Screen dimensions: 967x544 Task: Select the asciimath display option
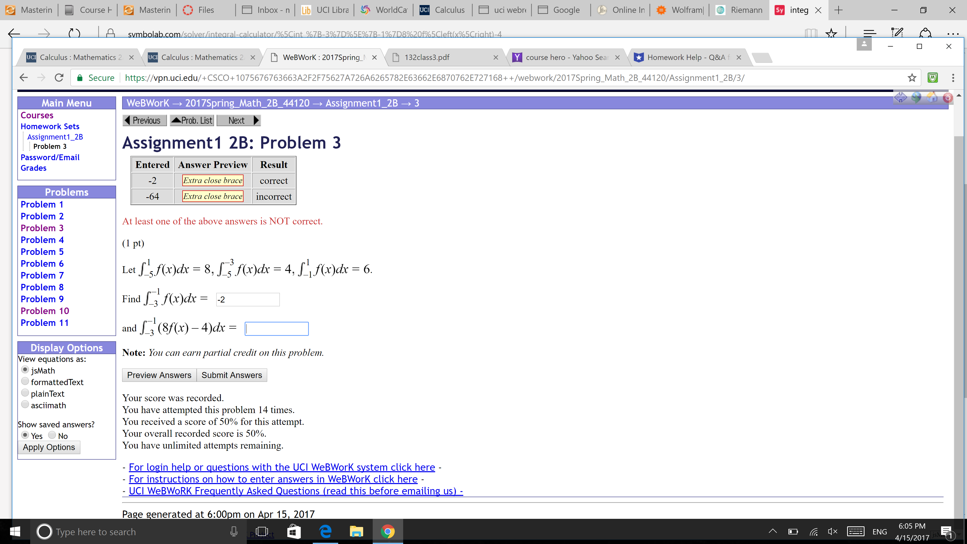[x=25, y=404]
